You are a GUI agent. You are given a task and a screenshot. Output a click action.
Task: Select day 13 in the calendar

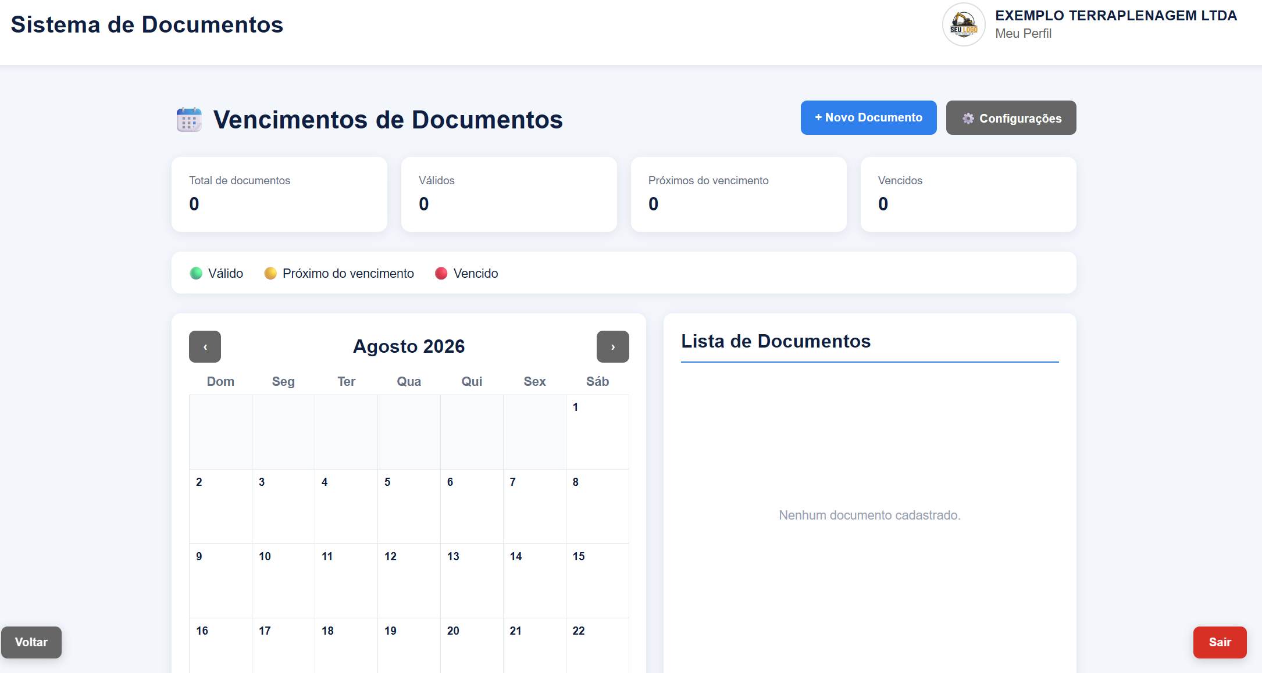472,581
